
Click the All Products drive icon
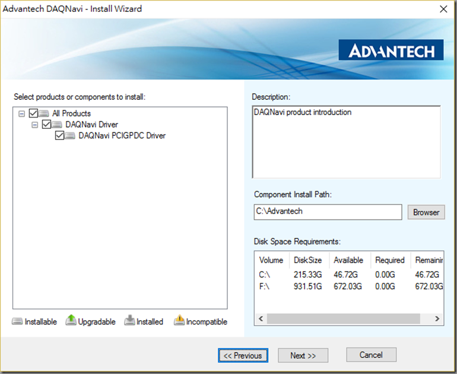[44, 113]
